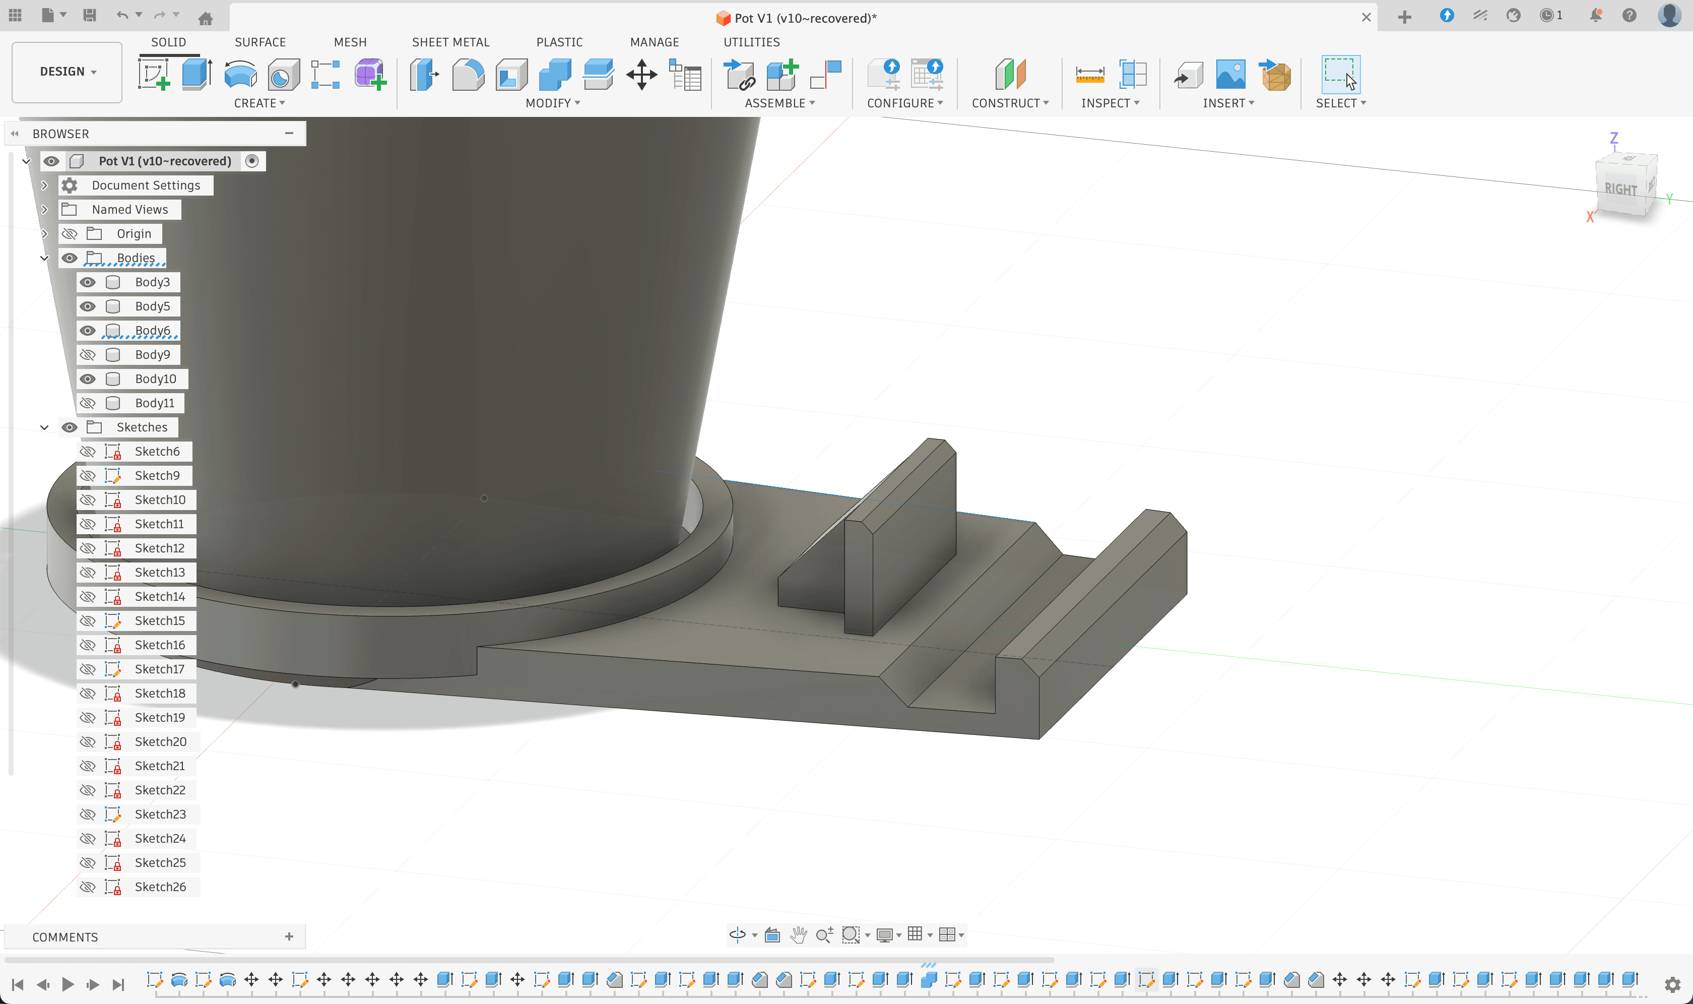
Task: Click the Orbit tool in navigation bar
Action: tap(737, 934)
